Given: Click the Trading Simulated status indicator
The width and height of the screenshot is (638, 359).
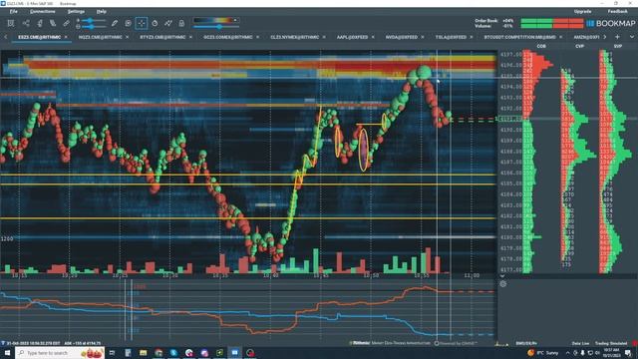Looking at the screenshot, I should [x=611, y=343].
